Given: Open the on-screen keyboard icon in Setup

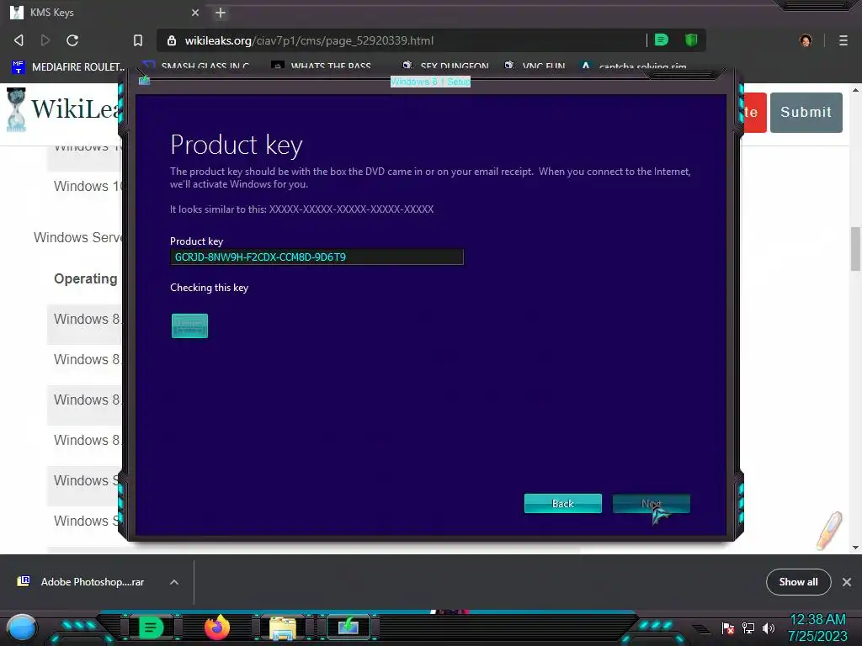Looking at the screenshot, I should pyautogui.click(x=189, y=326).
